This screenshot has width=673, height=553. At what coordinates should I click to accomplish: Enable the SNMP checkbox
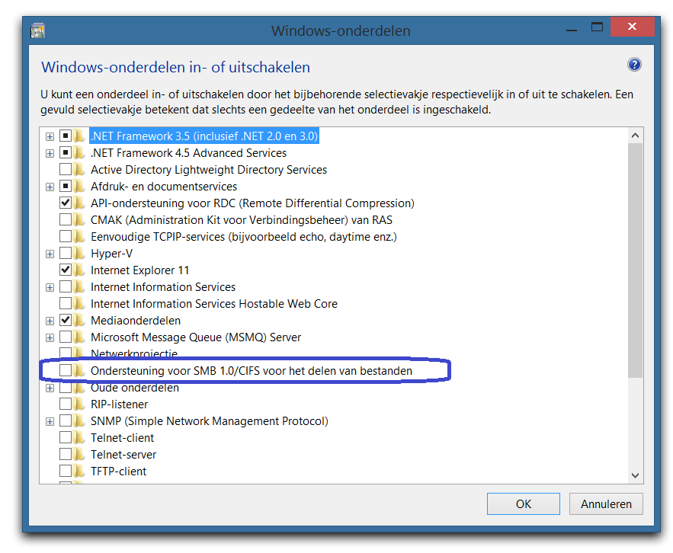[66, 421]
